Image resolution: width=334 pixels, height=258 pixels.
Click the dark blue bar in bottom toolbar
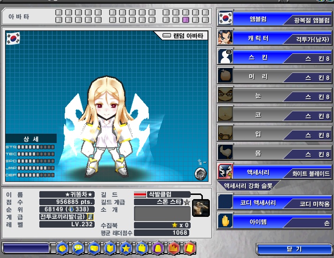(26, 248)
